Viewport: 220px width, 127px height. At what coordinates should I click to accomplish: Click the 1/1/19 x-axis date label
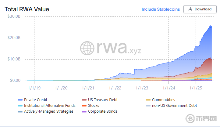coord(34,88)
